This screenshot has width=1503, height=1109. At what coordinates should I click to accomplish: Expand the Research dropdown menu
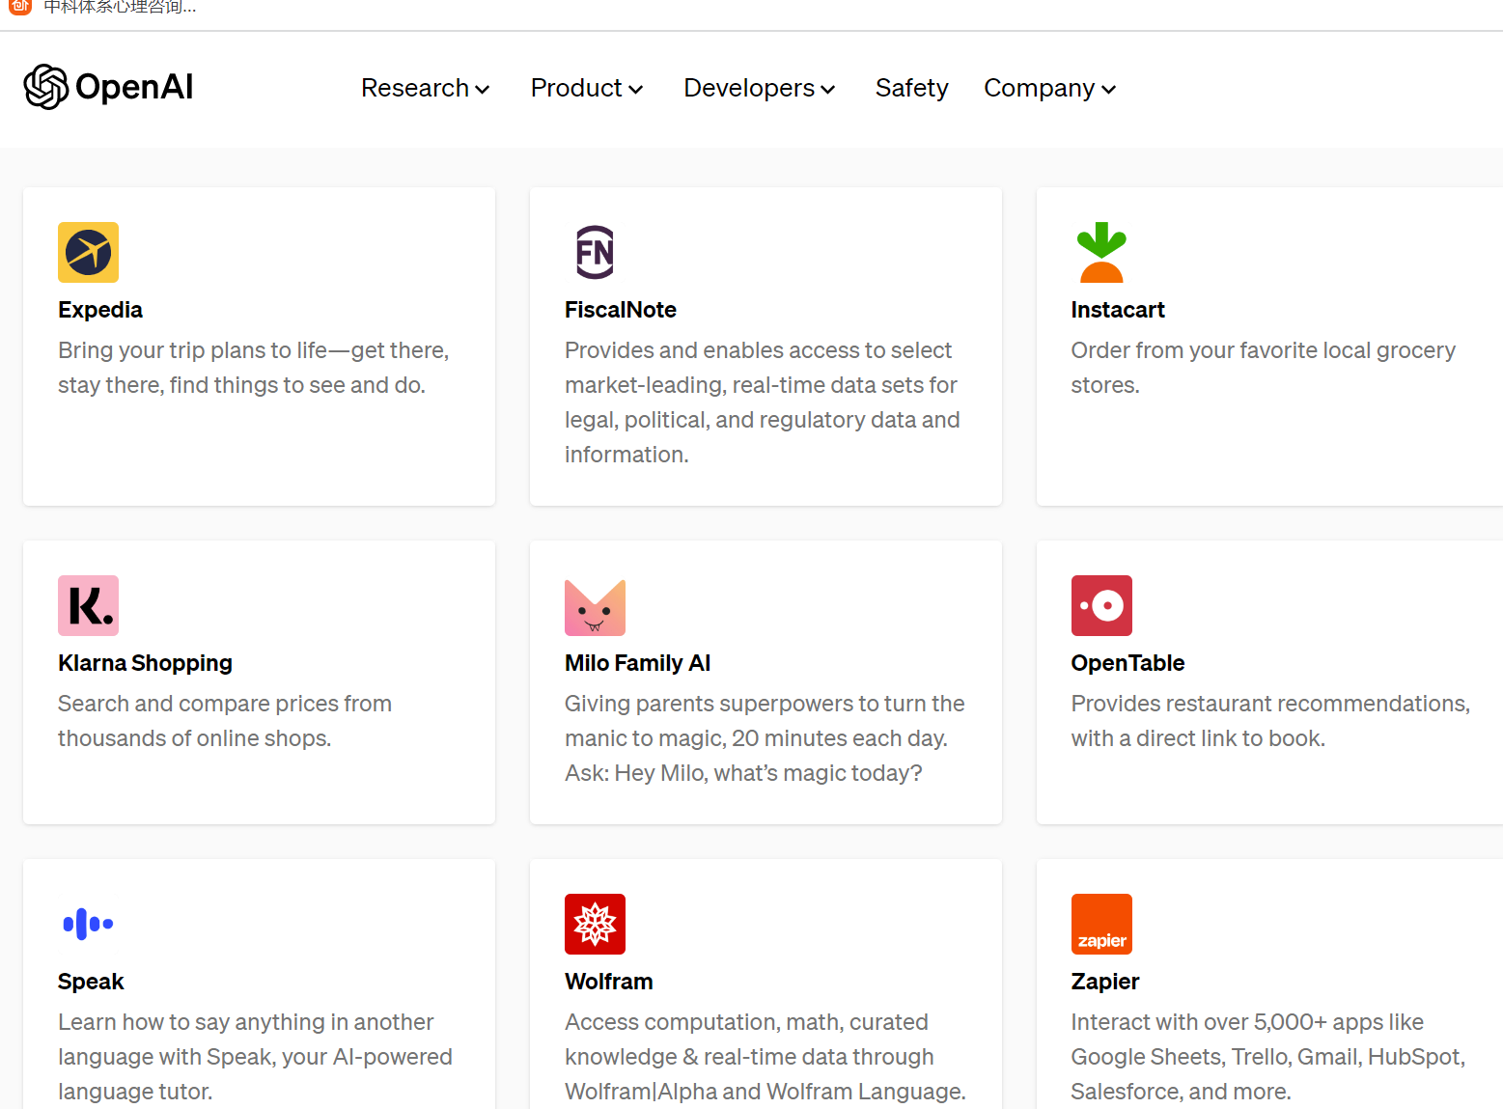tap(425, 88)
